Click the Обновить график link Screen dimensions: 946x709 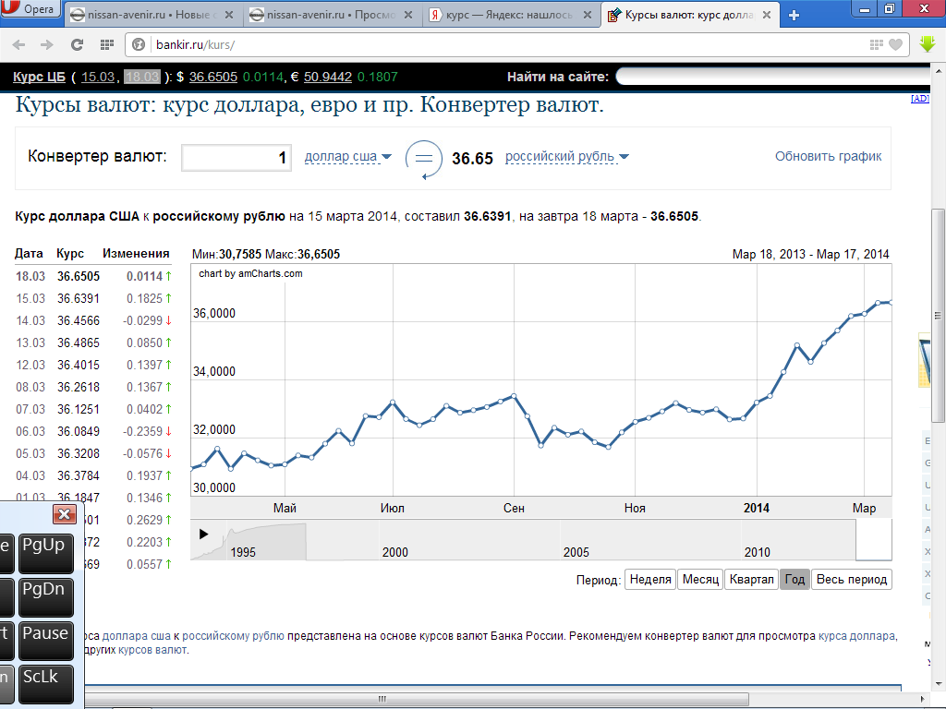tap(828, 156)
